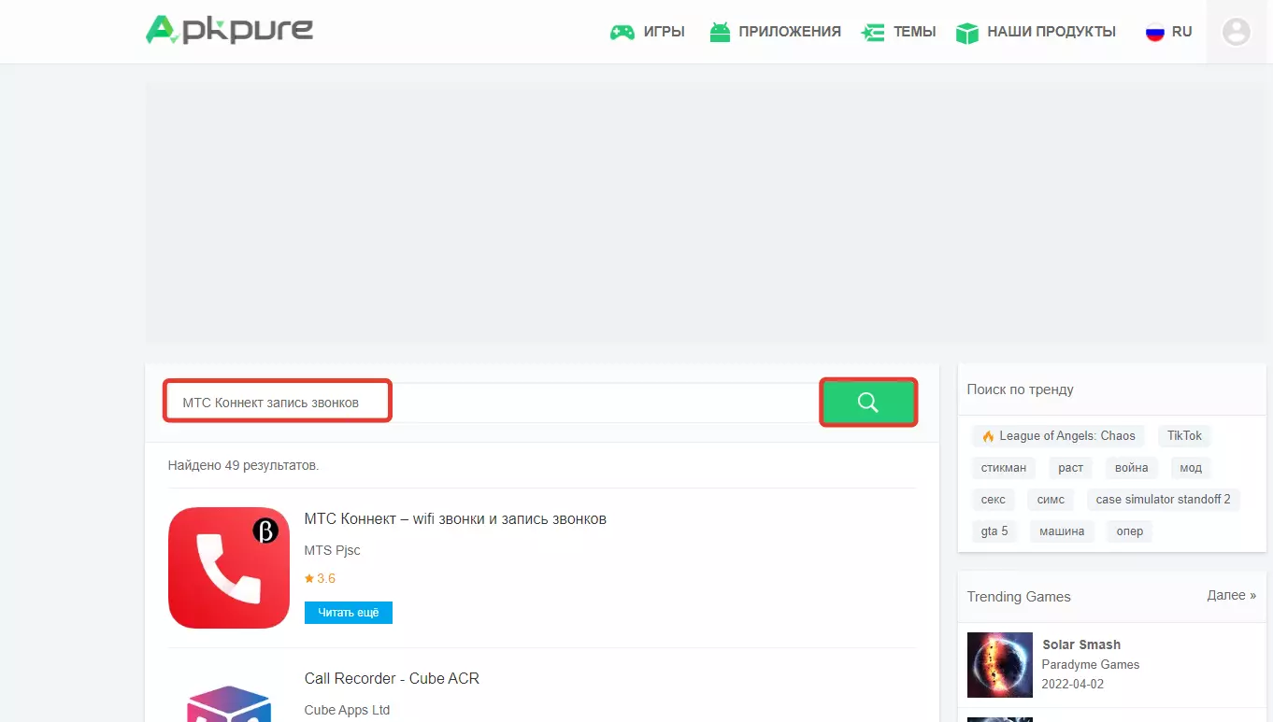Open the МТС Коннект red phone app icon
This screenshot has height=722, width=1273.
pos(229,568)
